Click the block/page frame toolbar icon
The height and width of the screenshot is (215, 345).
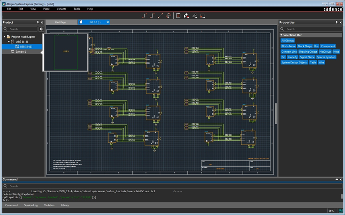point(178,16)
